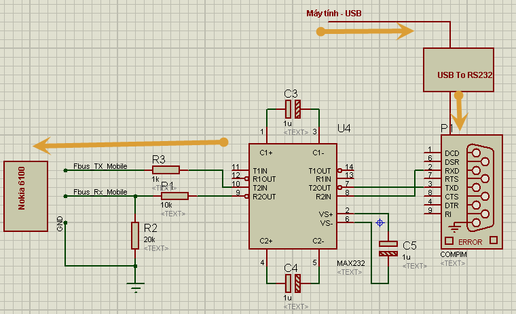Viewport: 516px width, 314px height.
Task: Click the ground symbol inside the COMPIM connector
Action: point(454,227)
